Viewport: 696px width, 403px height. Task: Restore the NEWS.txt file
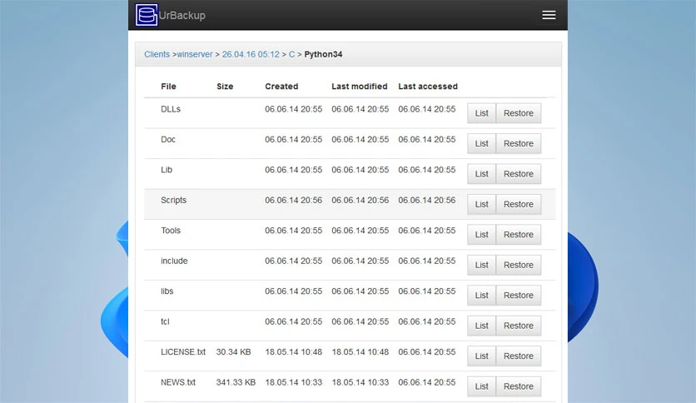tap(519, 386)
